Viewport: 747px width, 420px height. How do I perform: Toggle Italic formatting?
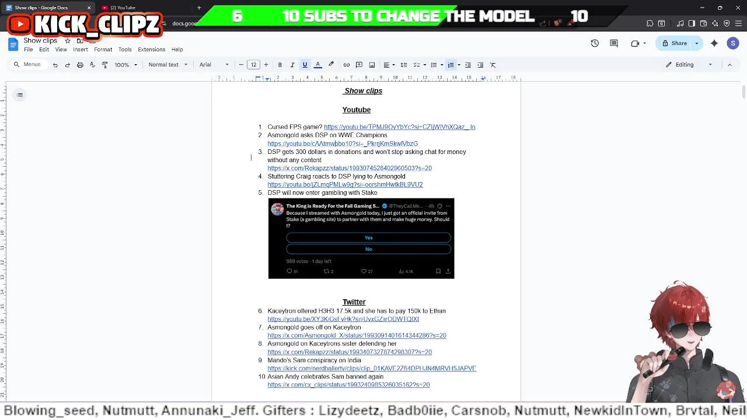pyautogui.click(x=292, y=65)
